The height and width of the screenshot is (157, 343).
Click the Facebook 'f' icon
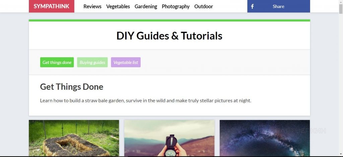(x=252, y=7)
